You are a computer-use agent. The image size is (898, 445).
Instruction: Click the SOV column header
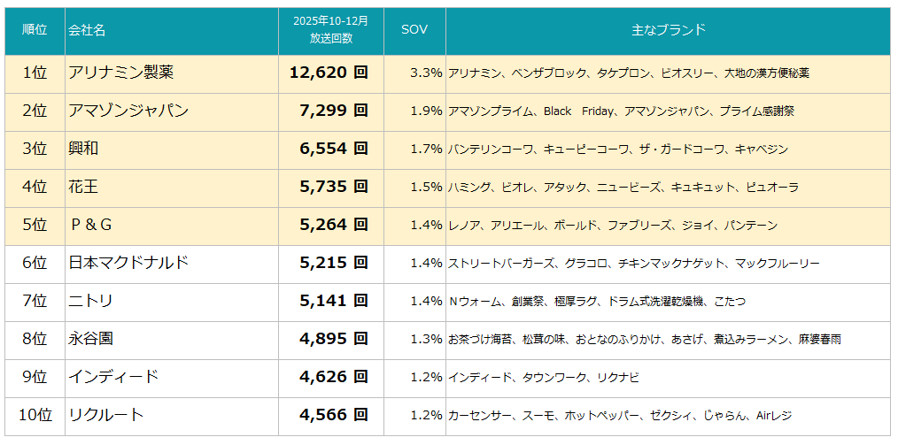[414, 30]
